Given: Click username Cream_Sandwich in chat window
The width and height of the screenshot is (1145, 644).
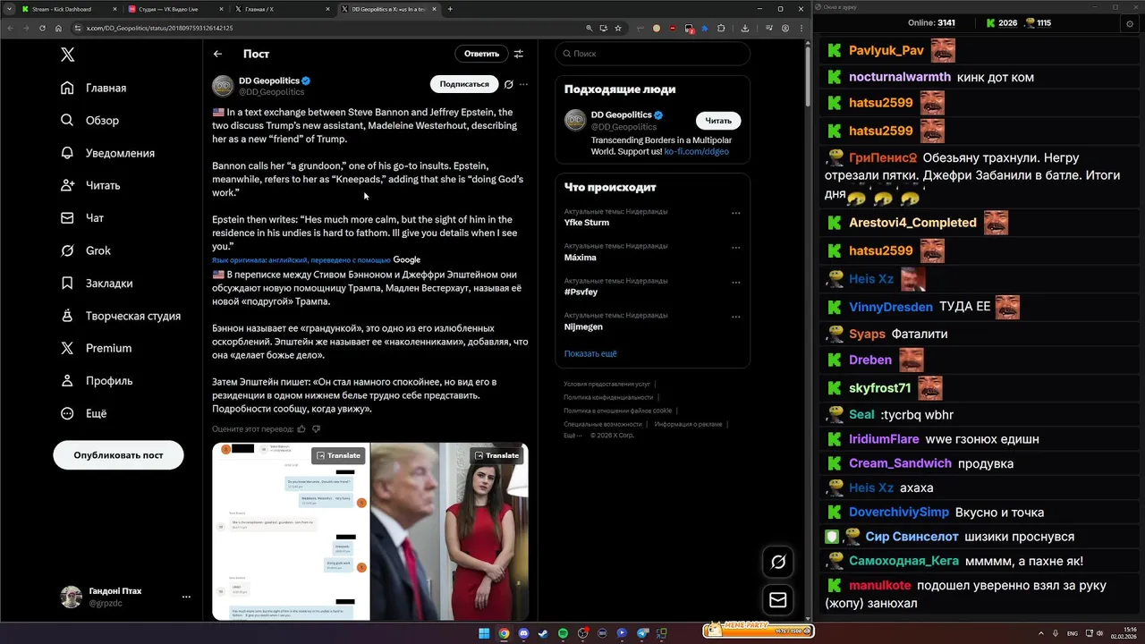Looking at the screenshot, I should [900, 463].
